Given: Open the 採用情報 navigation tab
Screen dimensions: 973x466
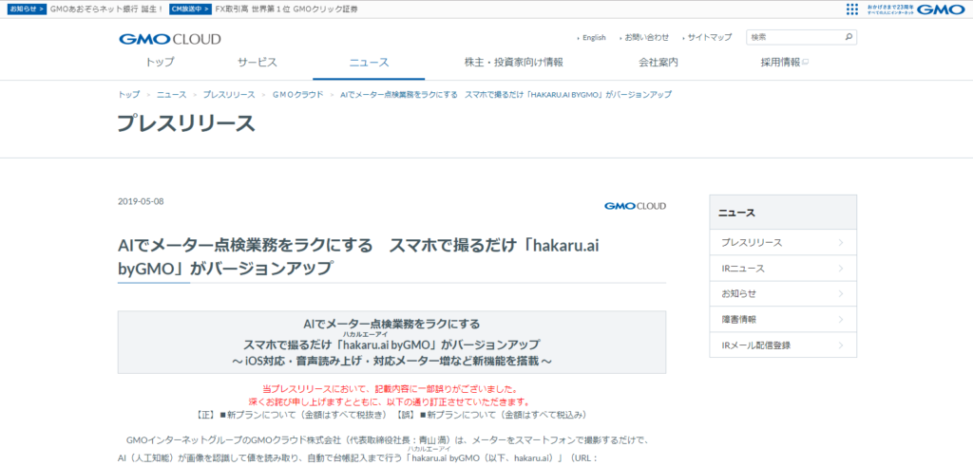Looking at the screenshot, I should tap(780, 62).
